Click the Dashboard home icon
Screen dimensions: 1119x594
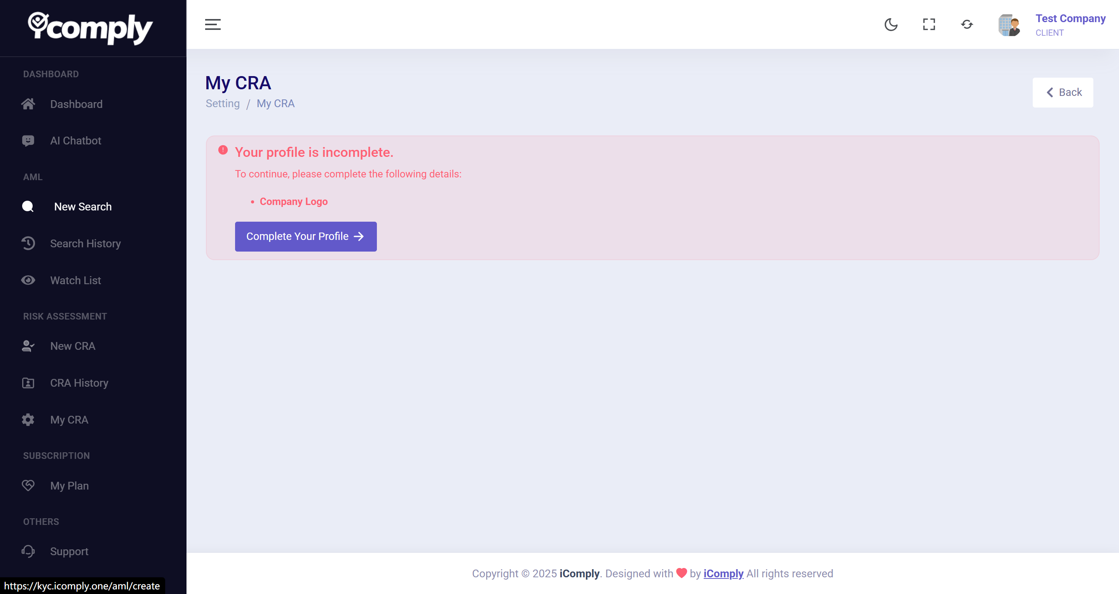28,104
